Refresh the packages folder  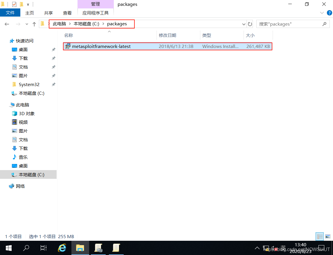(250, 24)
